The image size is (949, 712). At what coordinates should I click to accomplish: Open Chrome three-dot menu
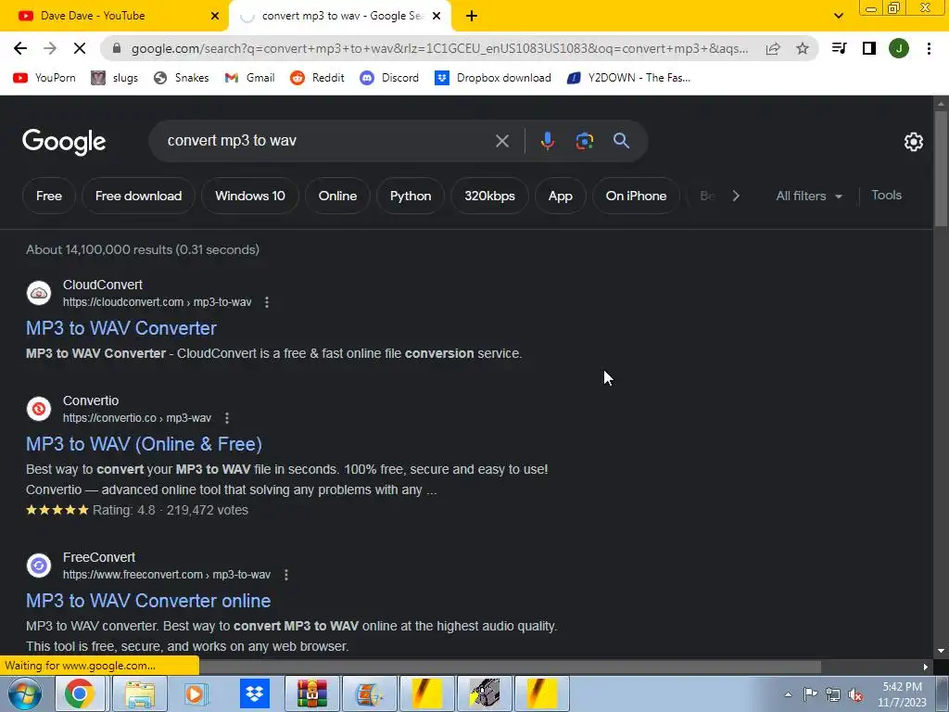coord(929,48)
